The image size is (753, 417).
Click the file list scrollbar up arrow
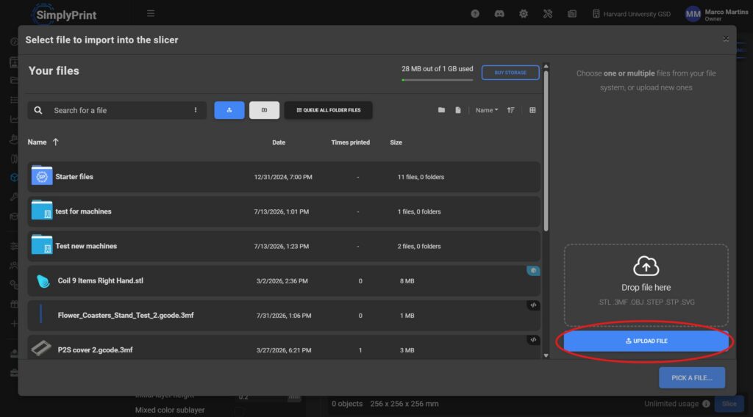coord(546,66)
